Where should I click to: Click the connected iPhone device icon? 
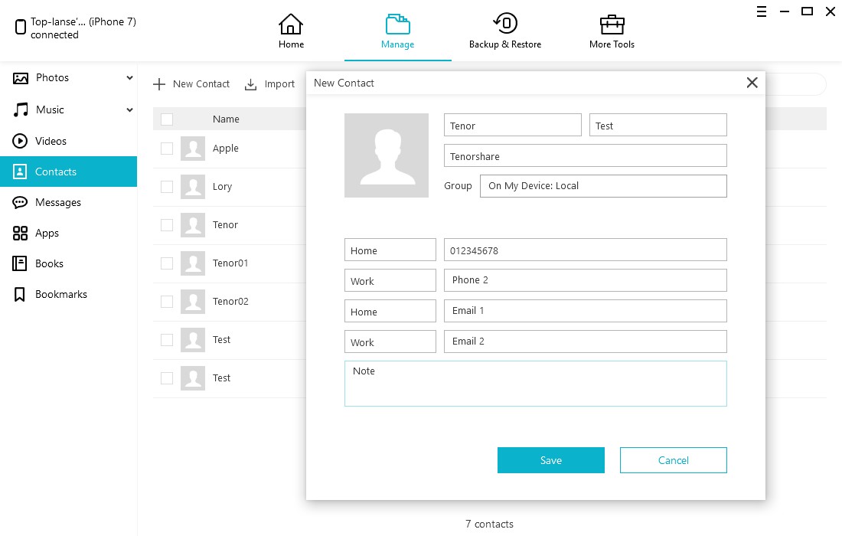(21, 27)
